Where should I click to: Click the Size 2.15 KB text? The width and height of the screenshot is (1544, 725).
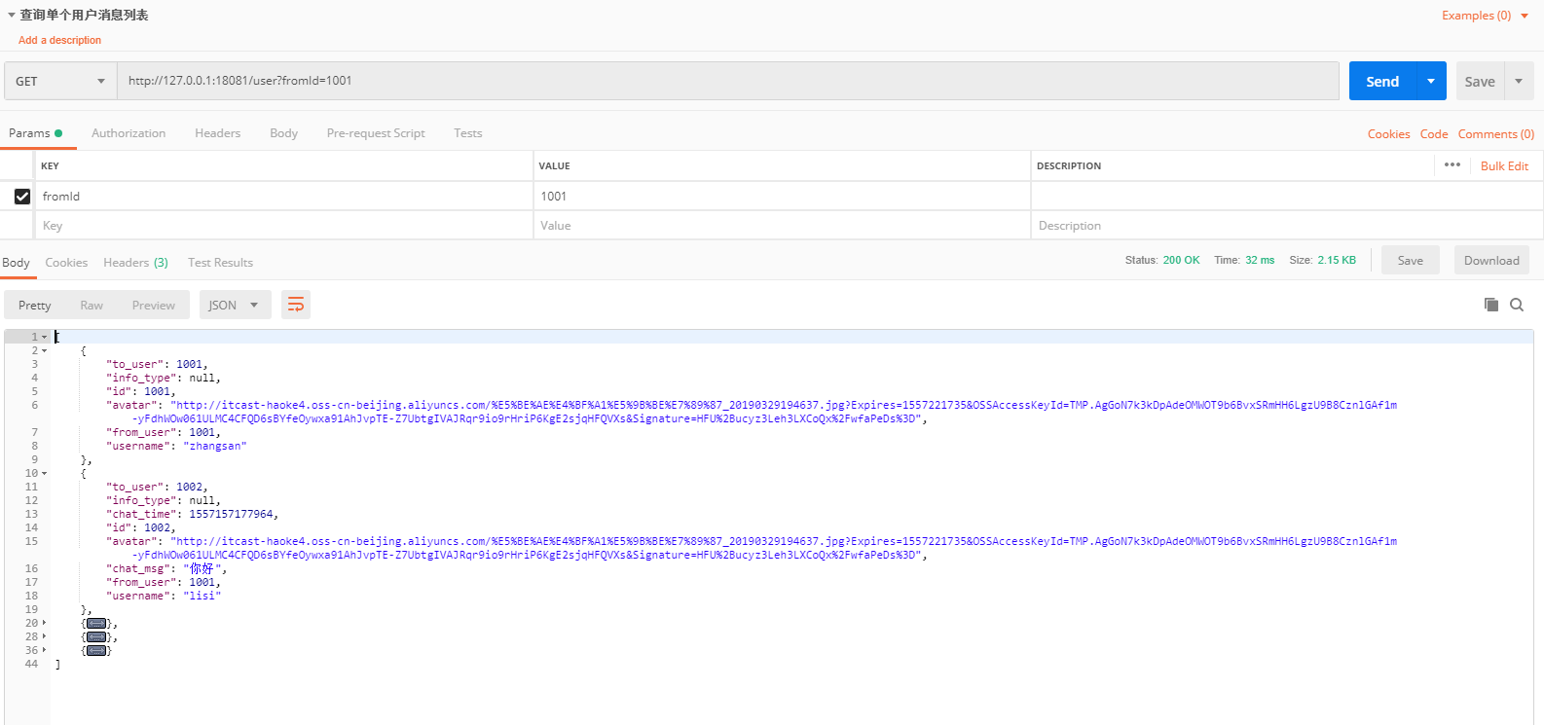(1322, 260)
